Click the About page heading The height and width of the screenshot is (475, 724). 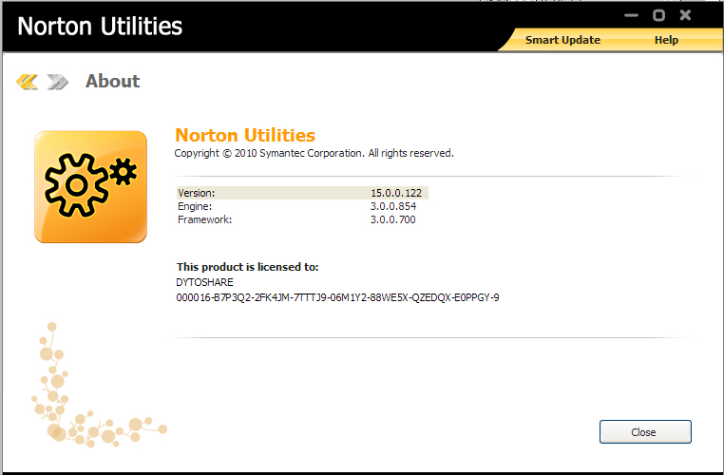(113, 82)
